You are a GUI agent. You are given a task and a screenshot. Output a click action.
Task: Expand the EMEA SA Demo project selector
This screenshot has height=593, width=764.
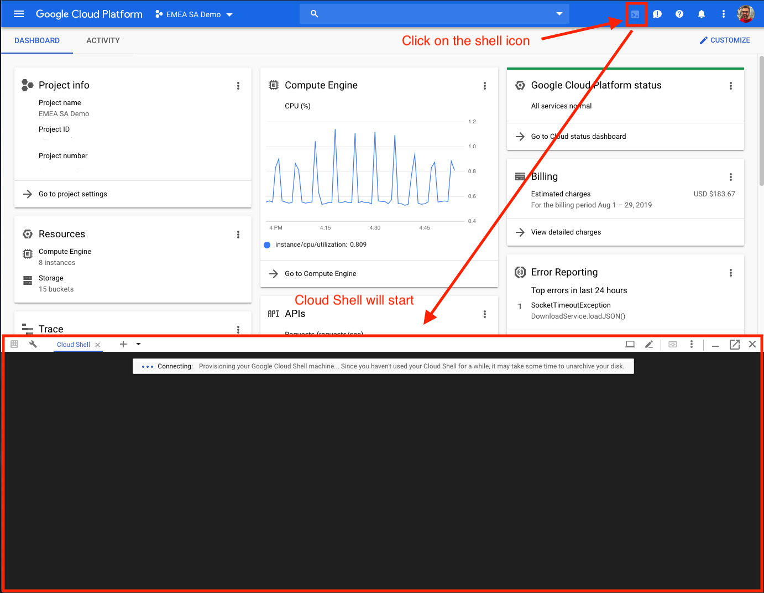pyautogui.click(x=193, y=14)
